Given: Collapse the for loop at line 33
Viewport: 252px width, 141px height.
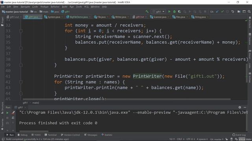Looking at the screenshot, I should point(21,31).
